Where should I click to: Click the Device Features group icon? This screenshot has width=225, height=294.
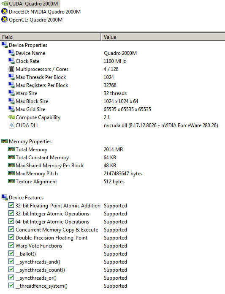5,197
